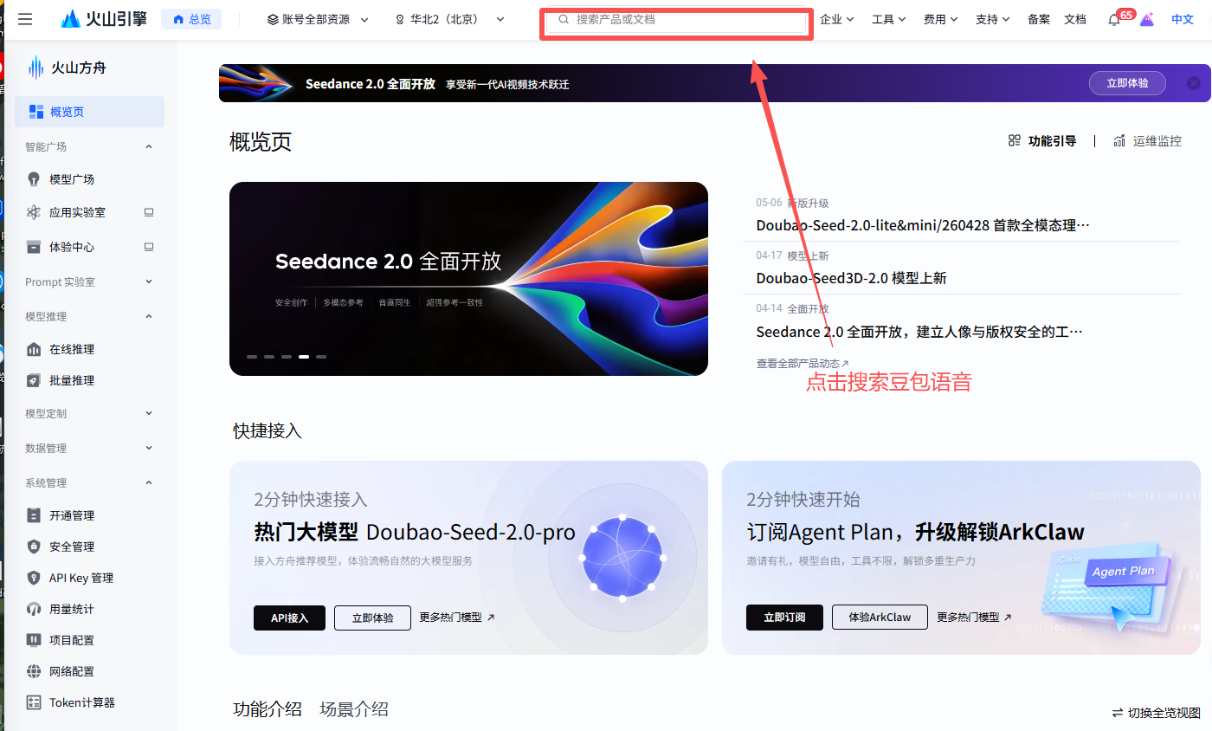The image size is (1212, 731).
Task: Open the 查看全部产品动态 link
Action: point(803,364)
